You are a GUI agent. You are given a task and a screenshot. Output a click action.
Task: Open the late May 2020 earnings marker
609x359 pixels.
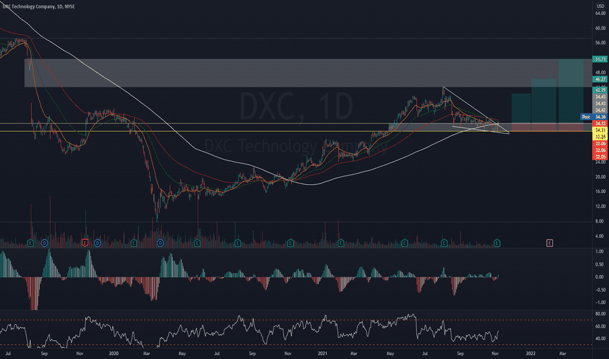point(197,243)
